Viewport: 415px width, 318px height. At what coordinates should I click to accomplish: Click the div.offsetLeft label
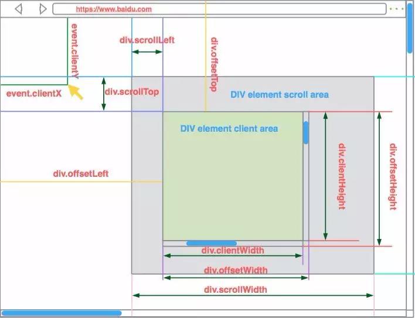pyautogui.click(x=81, y=174)
